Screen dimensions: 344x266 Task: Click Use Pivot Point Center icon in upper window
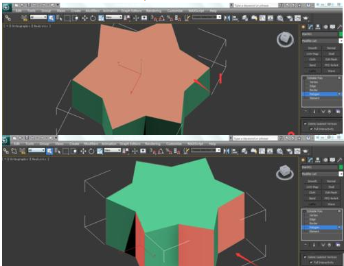[x=126, y=18]
